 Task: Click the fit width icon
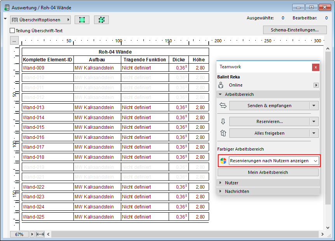pos(40,234)
